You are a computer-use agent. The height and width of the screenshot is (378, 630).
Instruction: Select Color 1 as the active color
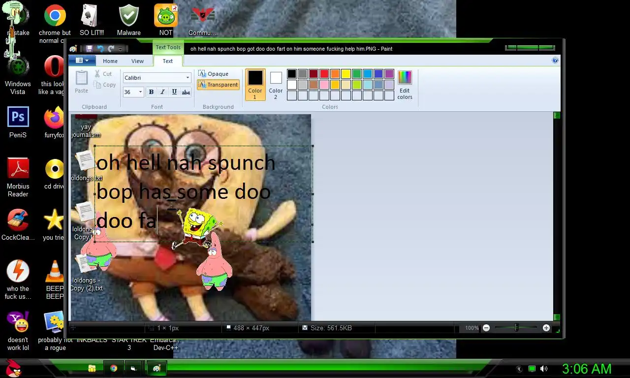[x=255, y=85]
